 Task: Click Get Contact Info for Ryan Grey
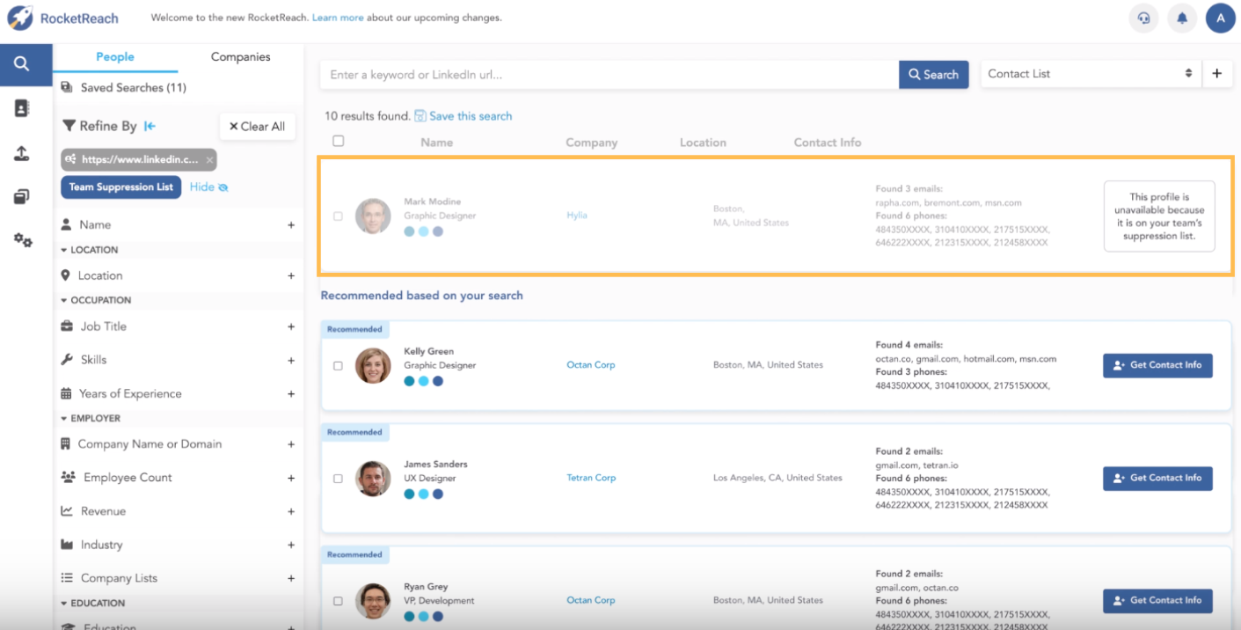(x=1157, y=600)
